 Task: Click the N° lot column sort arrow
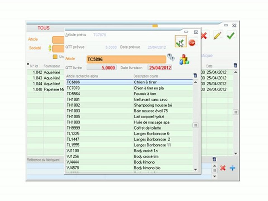pyautogui.click(x=28, y=64)
